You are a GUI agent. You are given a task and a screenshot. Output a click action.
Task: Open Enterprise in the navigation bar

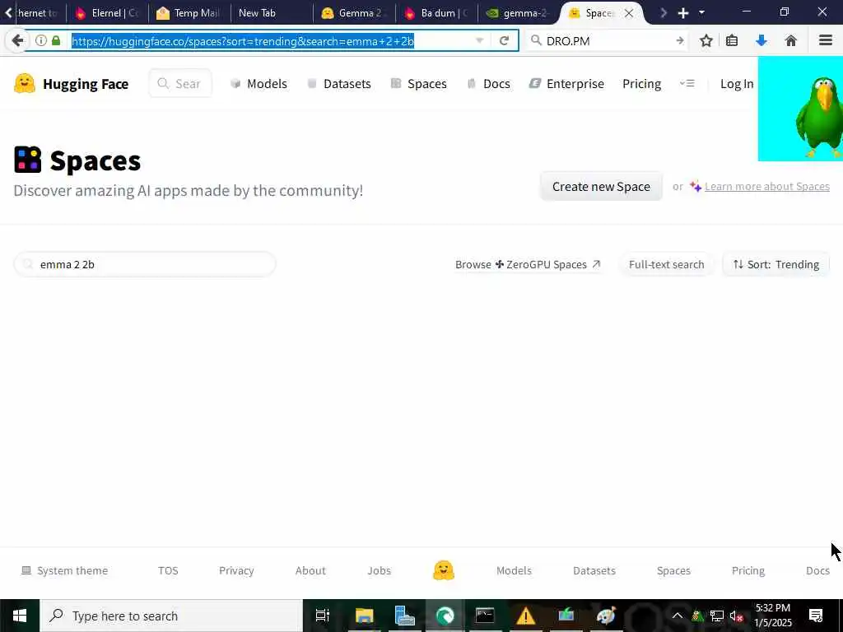566,84
